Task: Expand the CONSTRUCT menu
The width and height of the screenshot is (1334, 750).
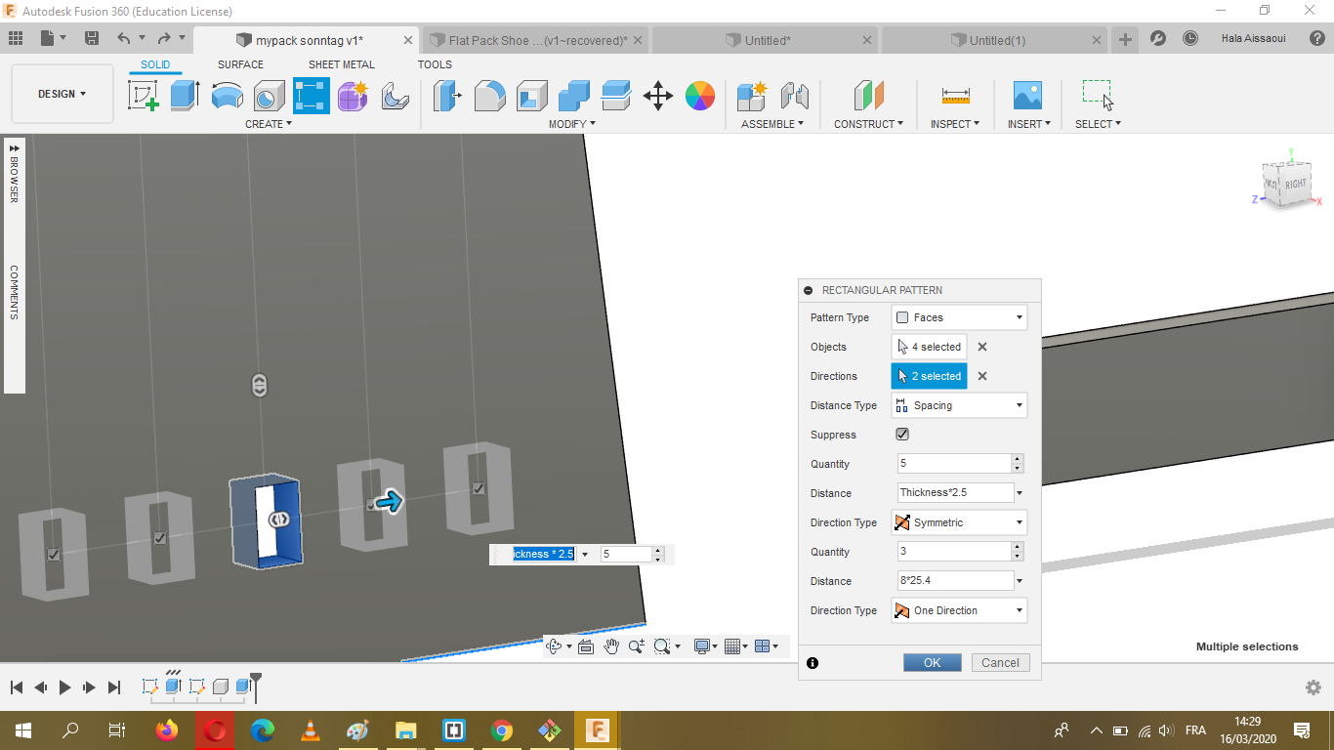Action: [868, 124]
